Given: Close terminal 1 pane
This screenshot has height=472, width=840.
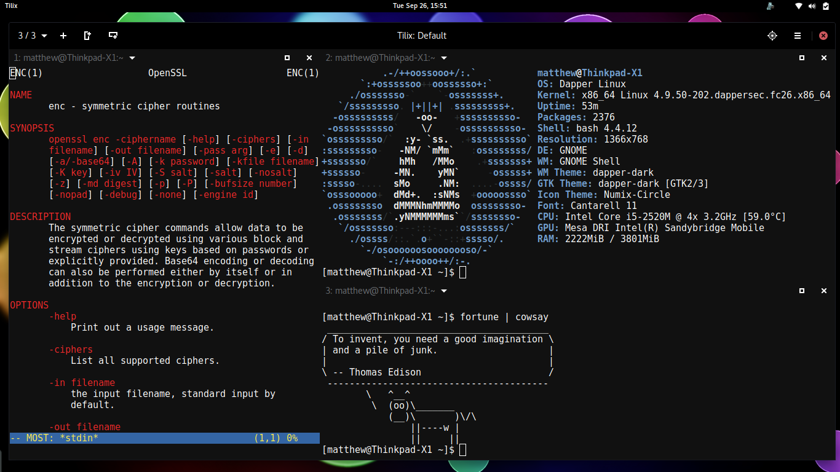Looking at the screenshot, I should coord(309,58).
